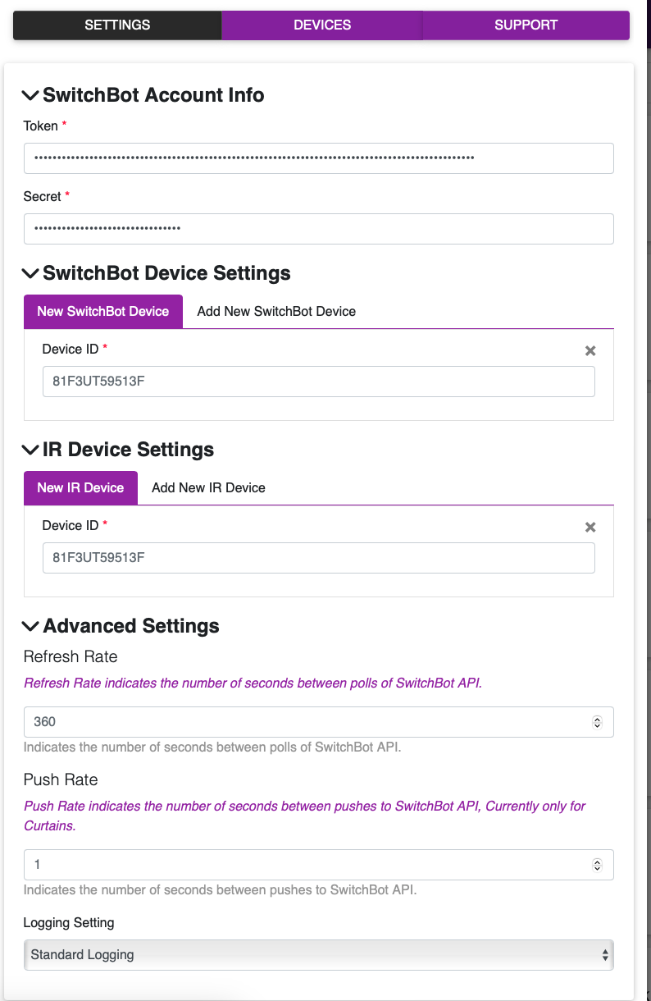Screen dimensions: 651x1001
Task: Click the chevron beside SwitchBot Account Info
Action: (30, 95)
